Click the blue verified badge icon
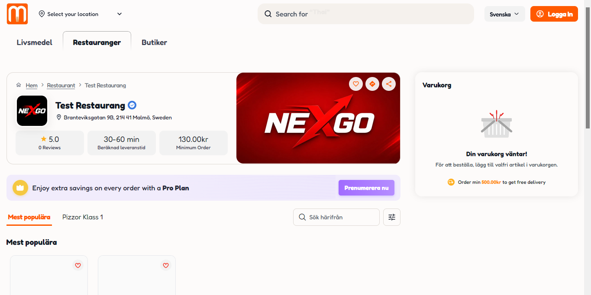 tap(132, 105)
